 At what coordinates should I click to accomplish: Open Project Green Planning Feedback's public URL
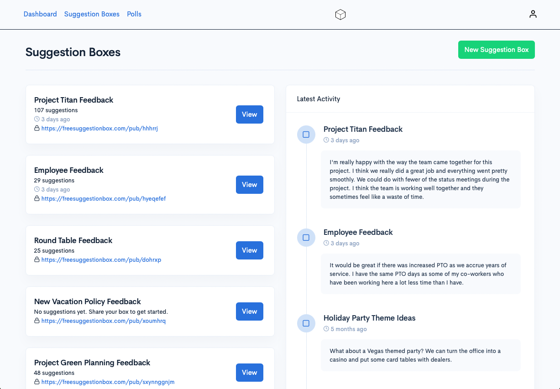click(108, 382)
